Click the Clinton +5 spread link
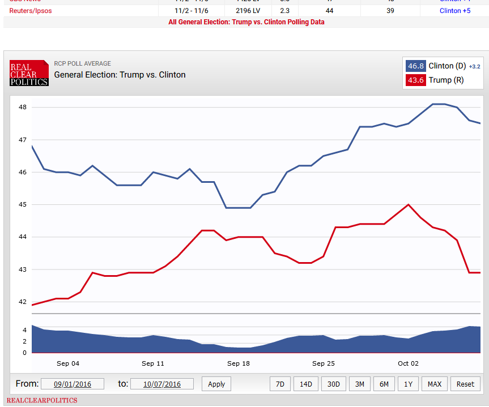 tap(454, 11)
